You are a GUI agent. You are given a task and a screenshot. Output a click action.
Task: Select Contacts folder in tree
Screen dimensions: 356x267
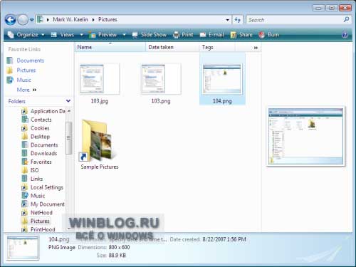(36, 120)
